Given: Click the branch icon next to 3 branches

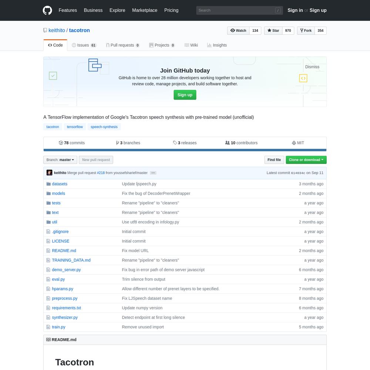Looking at the screenshot, I should [117, 143].
